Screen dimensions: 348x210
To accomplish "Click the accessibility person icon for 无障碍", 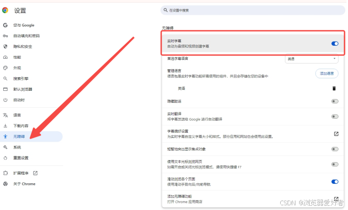I will [x=5, y=136].
